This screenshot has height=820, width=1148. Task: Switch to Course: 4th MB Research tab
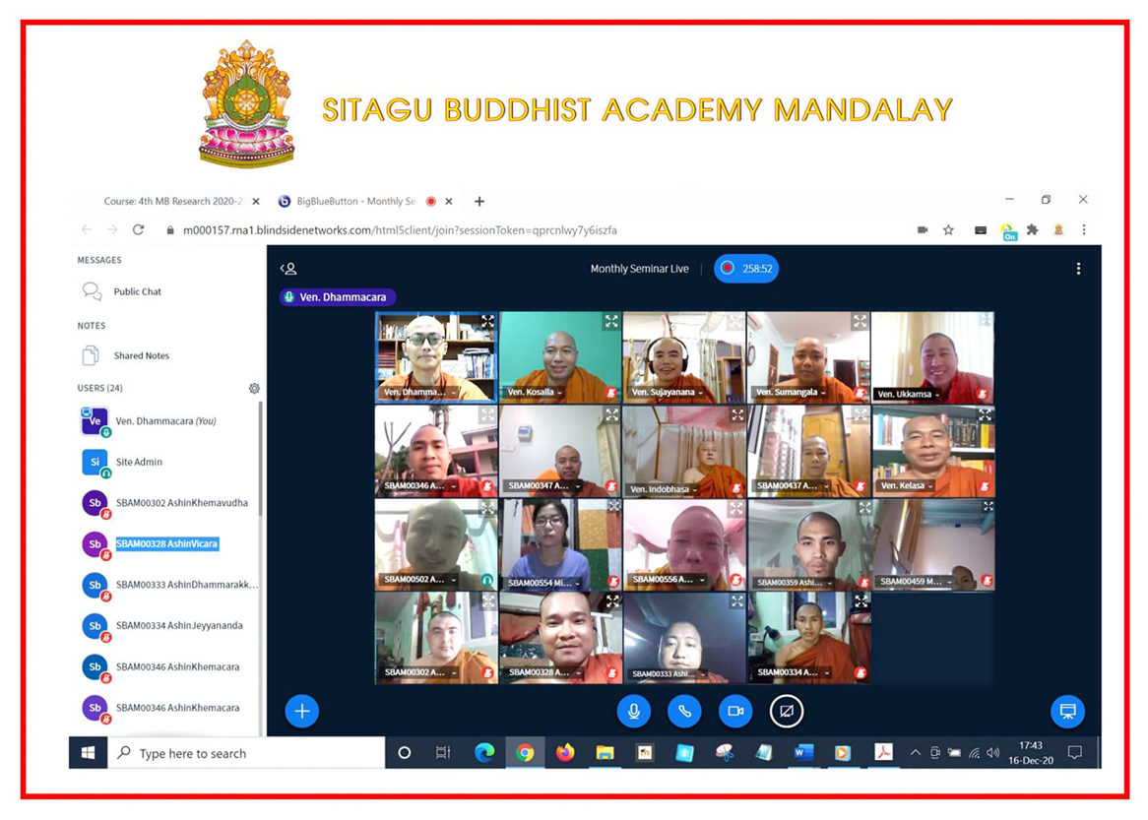(x=172, y=202)
